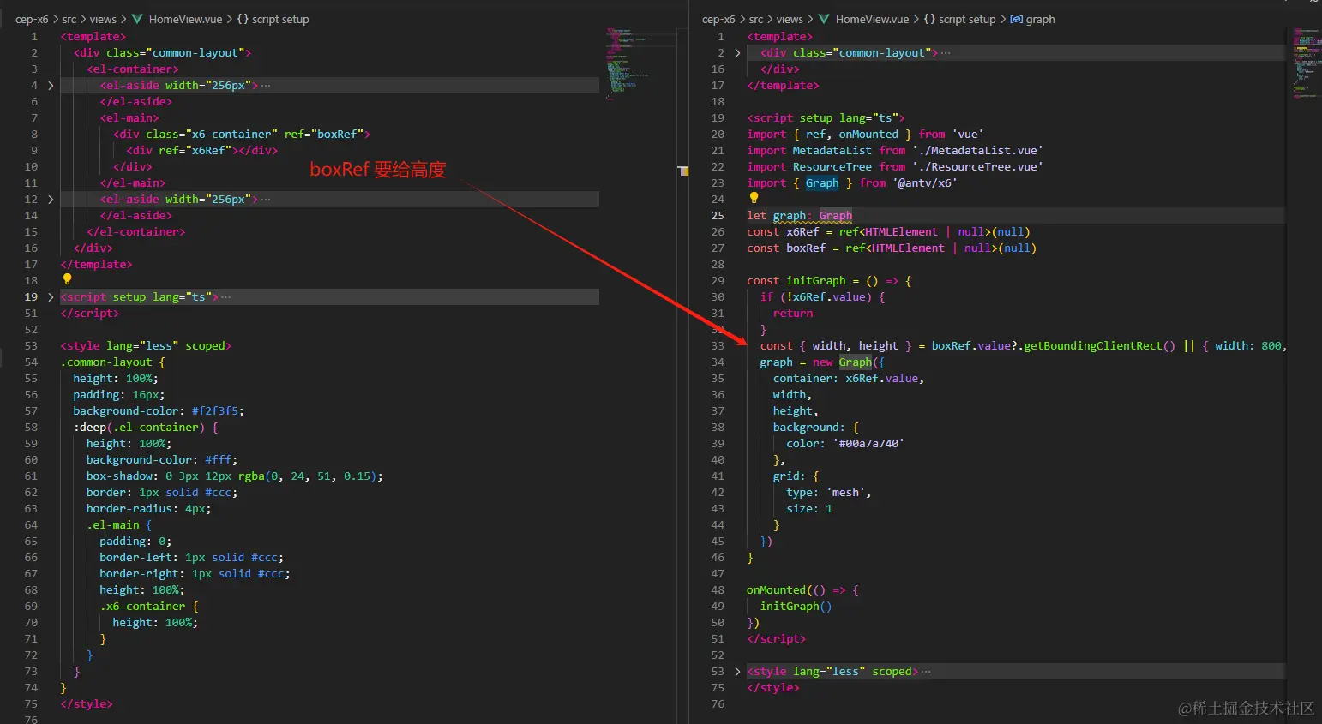
Task: Click the braces symbol icon in right breadcrumb
Action: point(929,19)
